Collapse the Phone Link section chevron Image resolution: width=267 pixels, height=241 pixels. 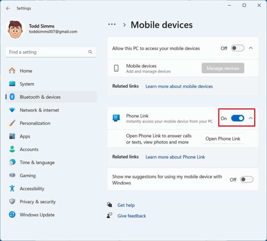pos(251,118)
